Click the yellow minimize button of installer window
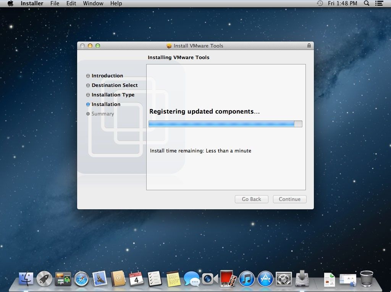 point(90,46)
